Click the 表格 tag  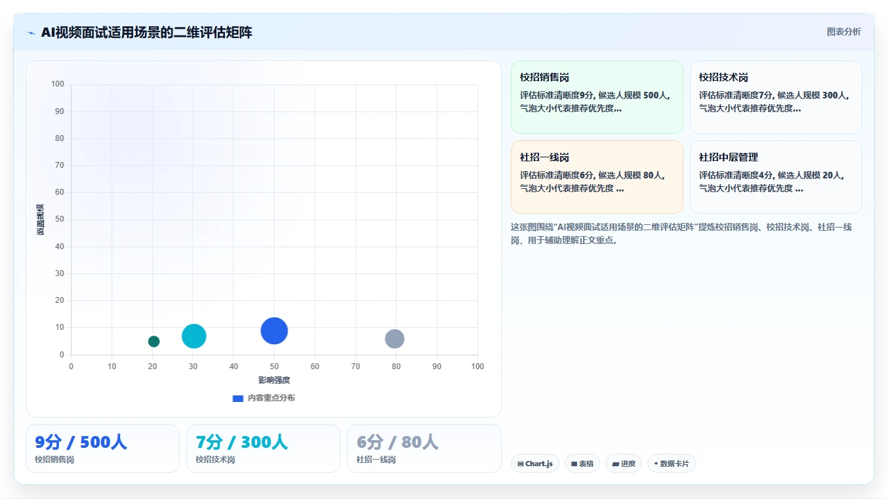(582, 464)
